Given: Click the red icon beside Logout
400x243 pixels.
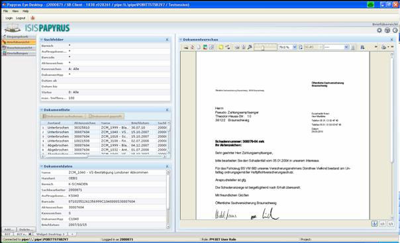Looking at the screenshot, I should tap(32, 18).
